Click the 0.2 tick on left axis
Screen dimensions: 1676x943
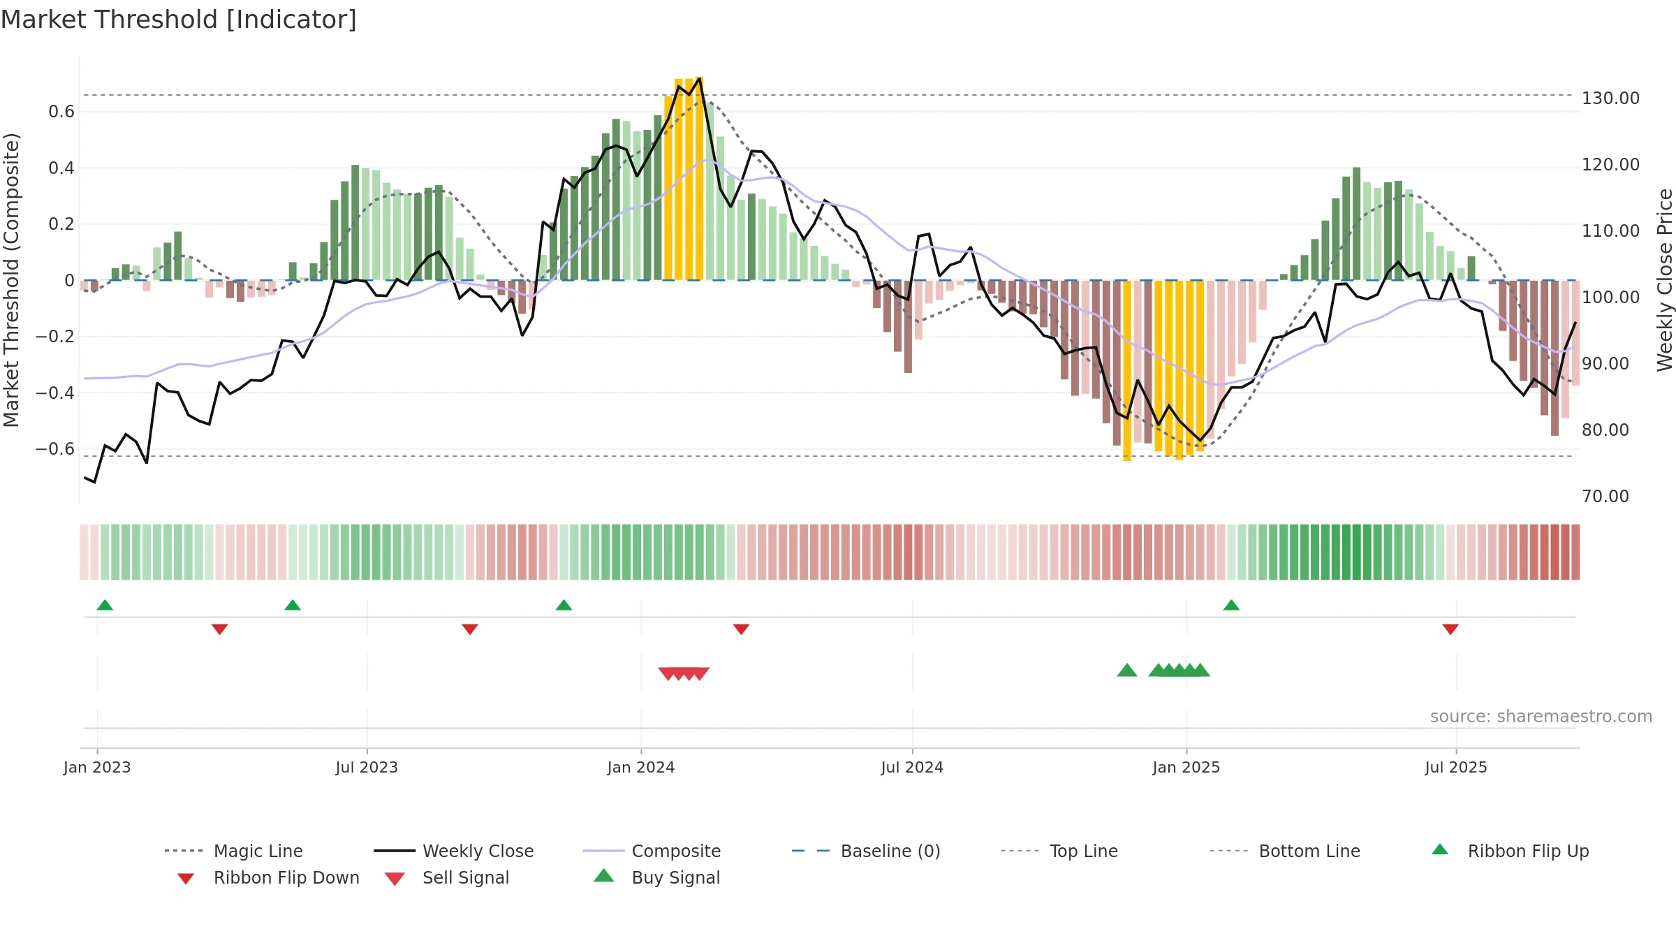pyautogui.click(x=61, y=224)
